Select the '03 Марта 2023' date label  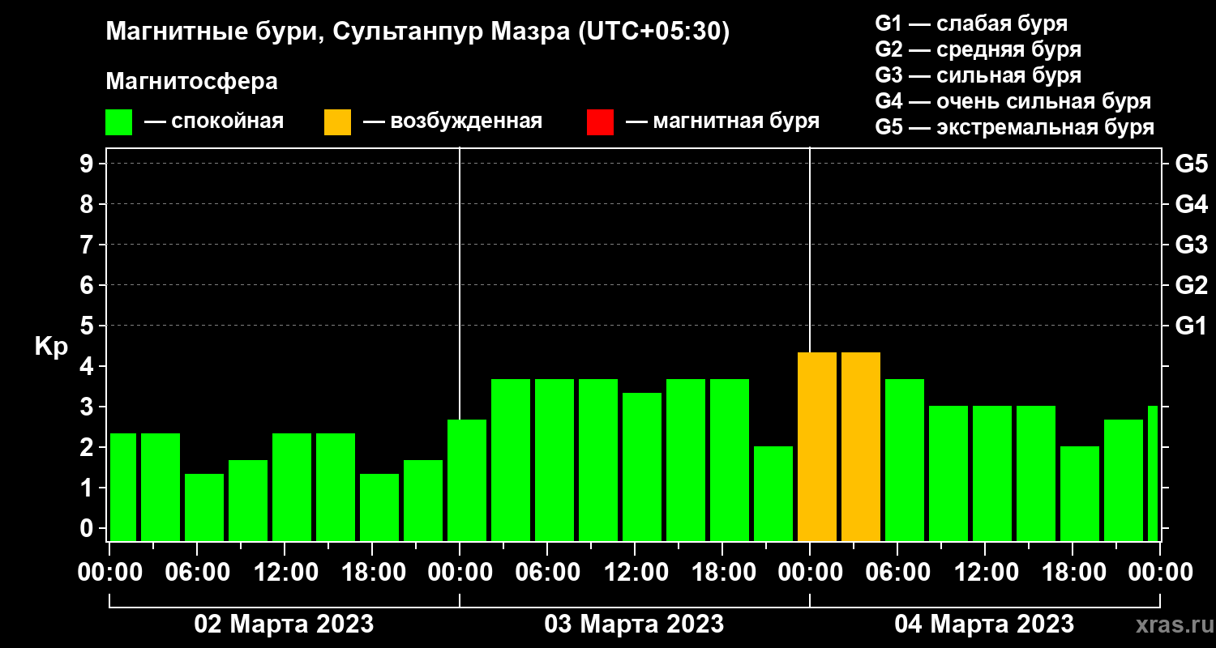(634, 625)
